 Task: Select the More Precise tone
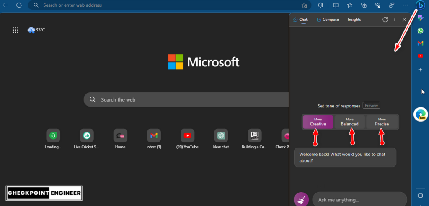(x=382, y=122)
